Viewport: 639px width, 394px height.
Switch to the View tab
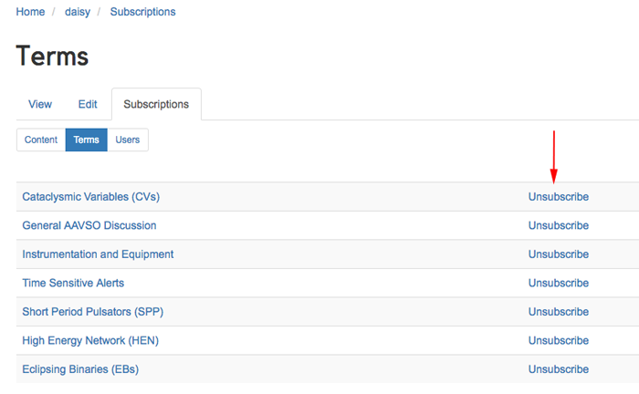(40, 104)
